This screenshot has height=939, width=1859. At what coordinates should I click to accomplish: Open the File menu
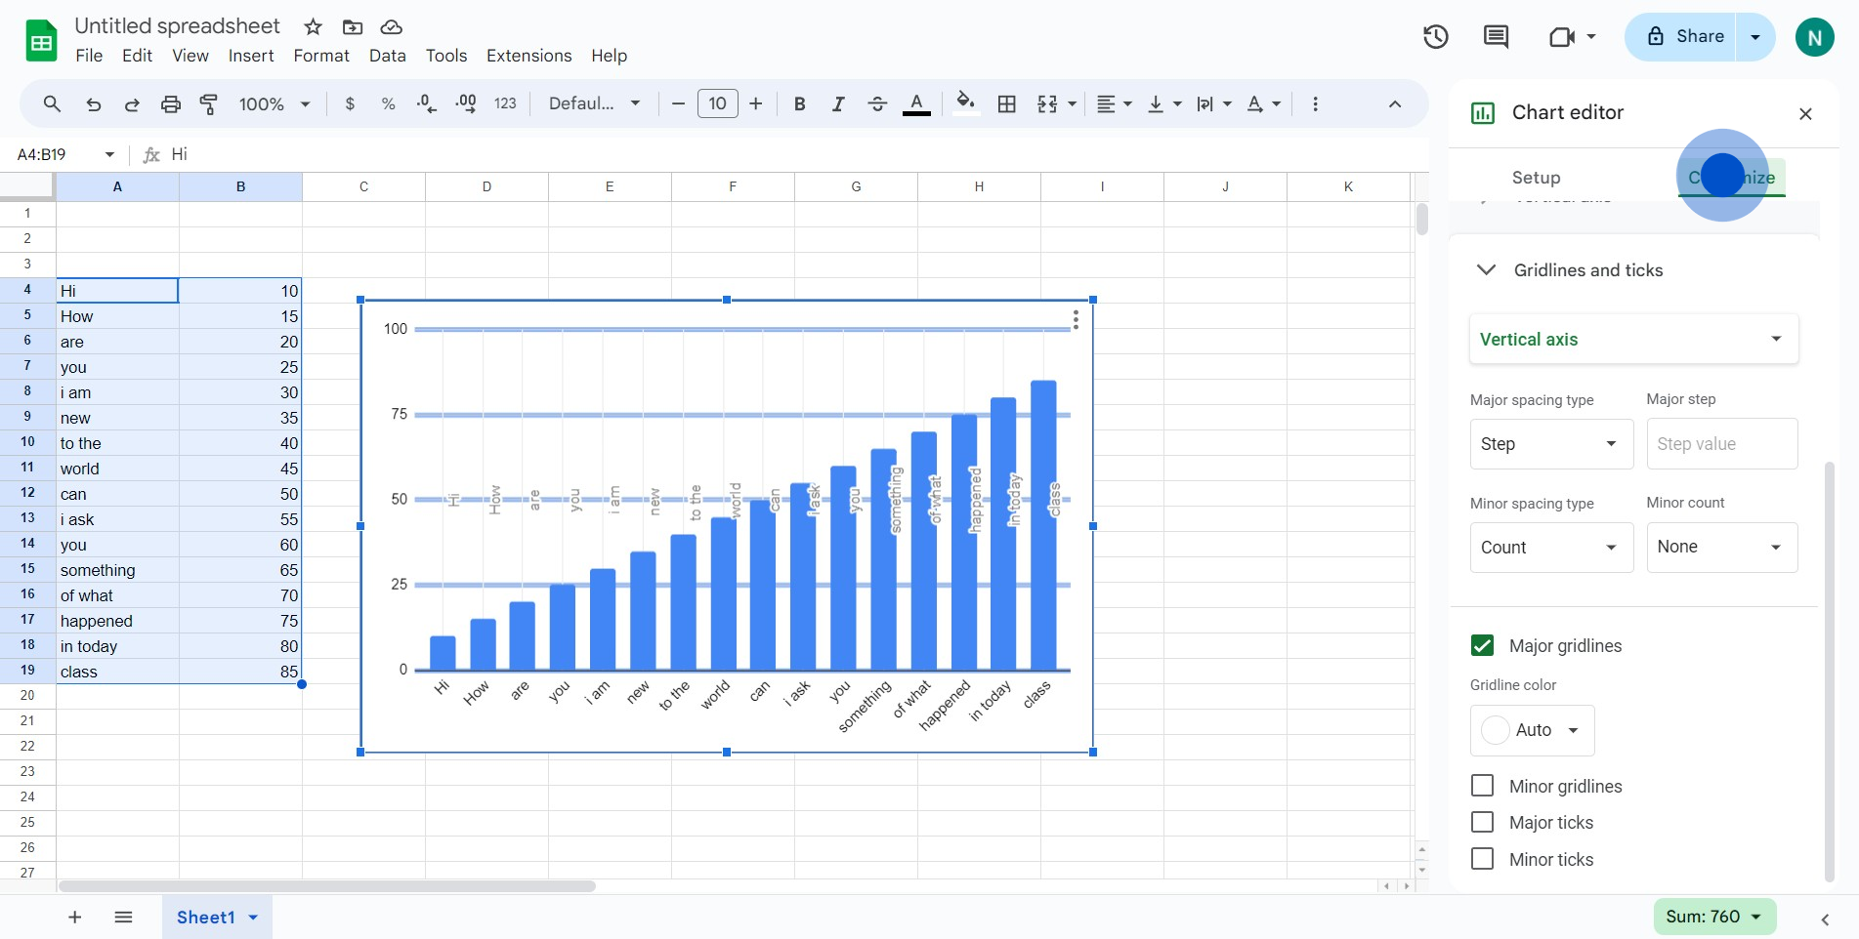[89, 56]
